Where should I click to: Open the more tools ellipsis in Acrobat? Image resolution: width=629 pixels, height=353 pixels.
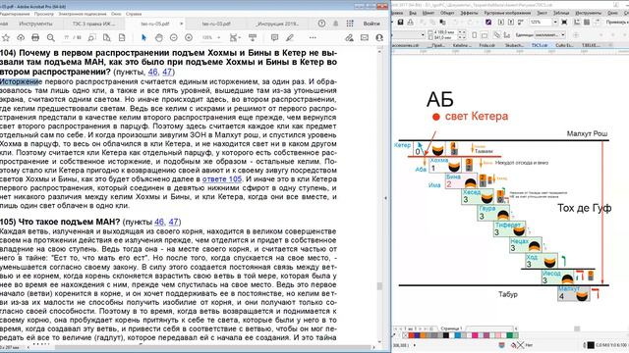pos(313,37)
